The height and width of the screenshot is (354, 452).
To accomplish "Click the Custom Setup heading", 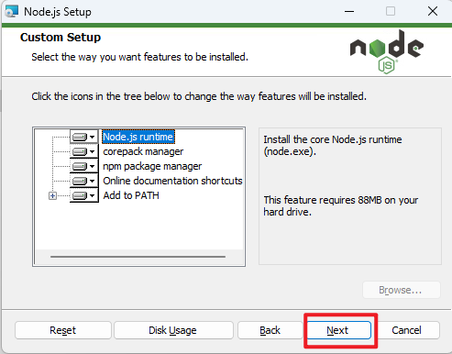I will [61, 38].
